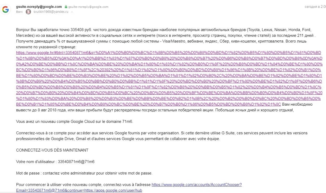Click the username text 33540871m6@71m6
Screen dimensions: 326x193
click(76, 162)
